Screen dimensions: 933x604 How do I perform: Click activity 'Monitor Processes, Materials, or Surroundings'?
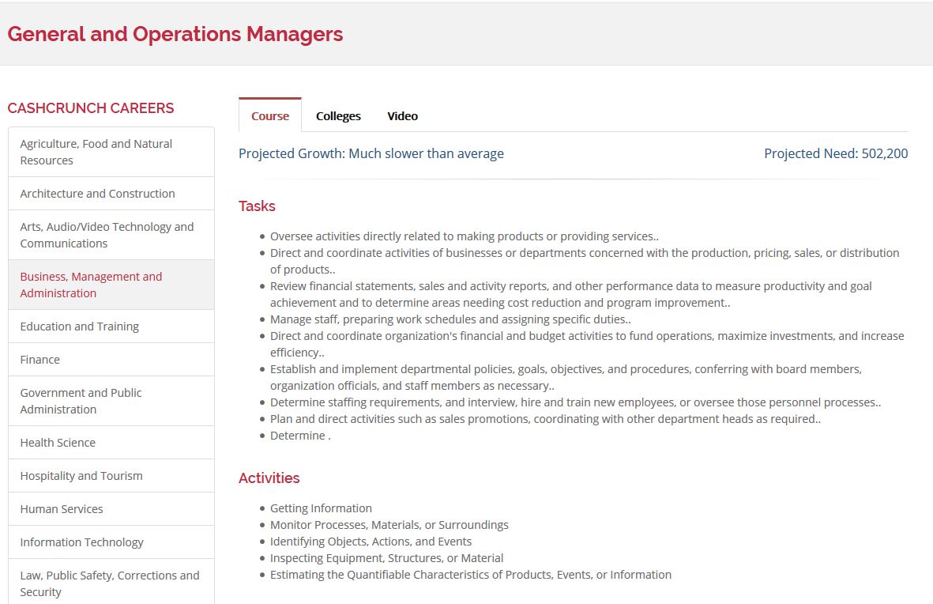point(389,525)
